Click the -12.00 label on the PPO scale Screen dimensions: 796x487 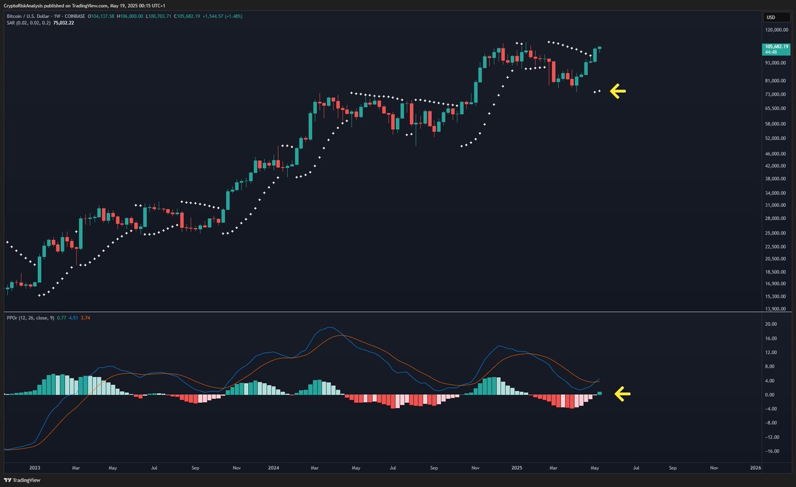(x=771, y=437)
